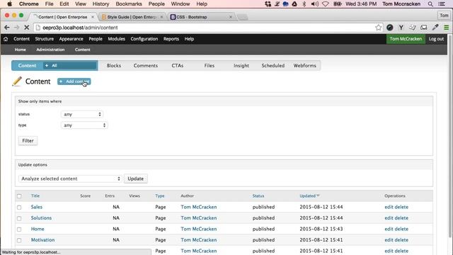Screen dimensions: 453x255
Task: Open the Analyze selected content dropdown
Action: point(70,178)
